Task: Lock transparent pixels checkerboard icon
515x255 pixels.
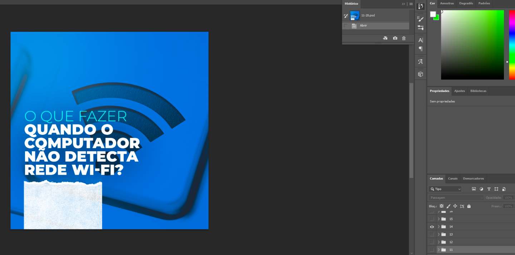Action: click(442, 206)
